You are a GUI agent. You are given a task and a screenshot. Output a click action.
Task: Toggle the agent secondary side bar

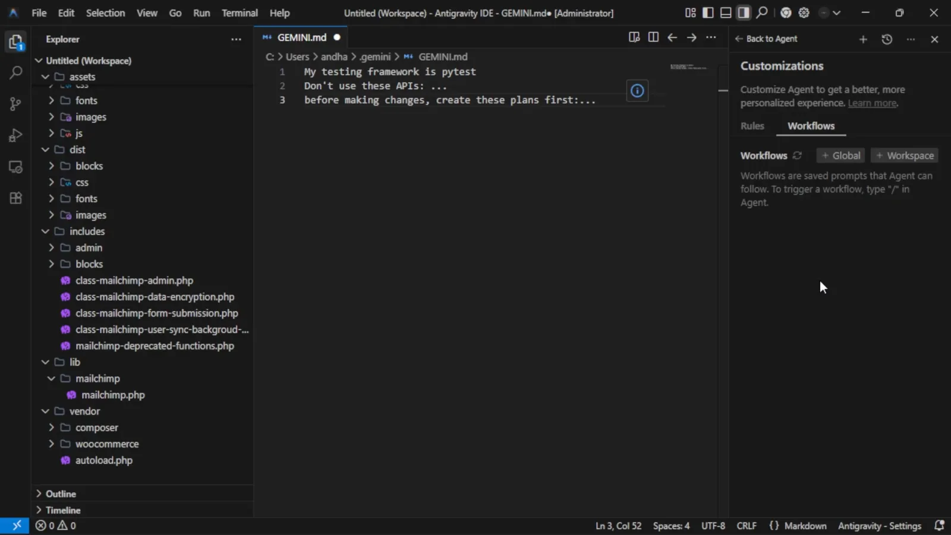pos(744,12)
